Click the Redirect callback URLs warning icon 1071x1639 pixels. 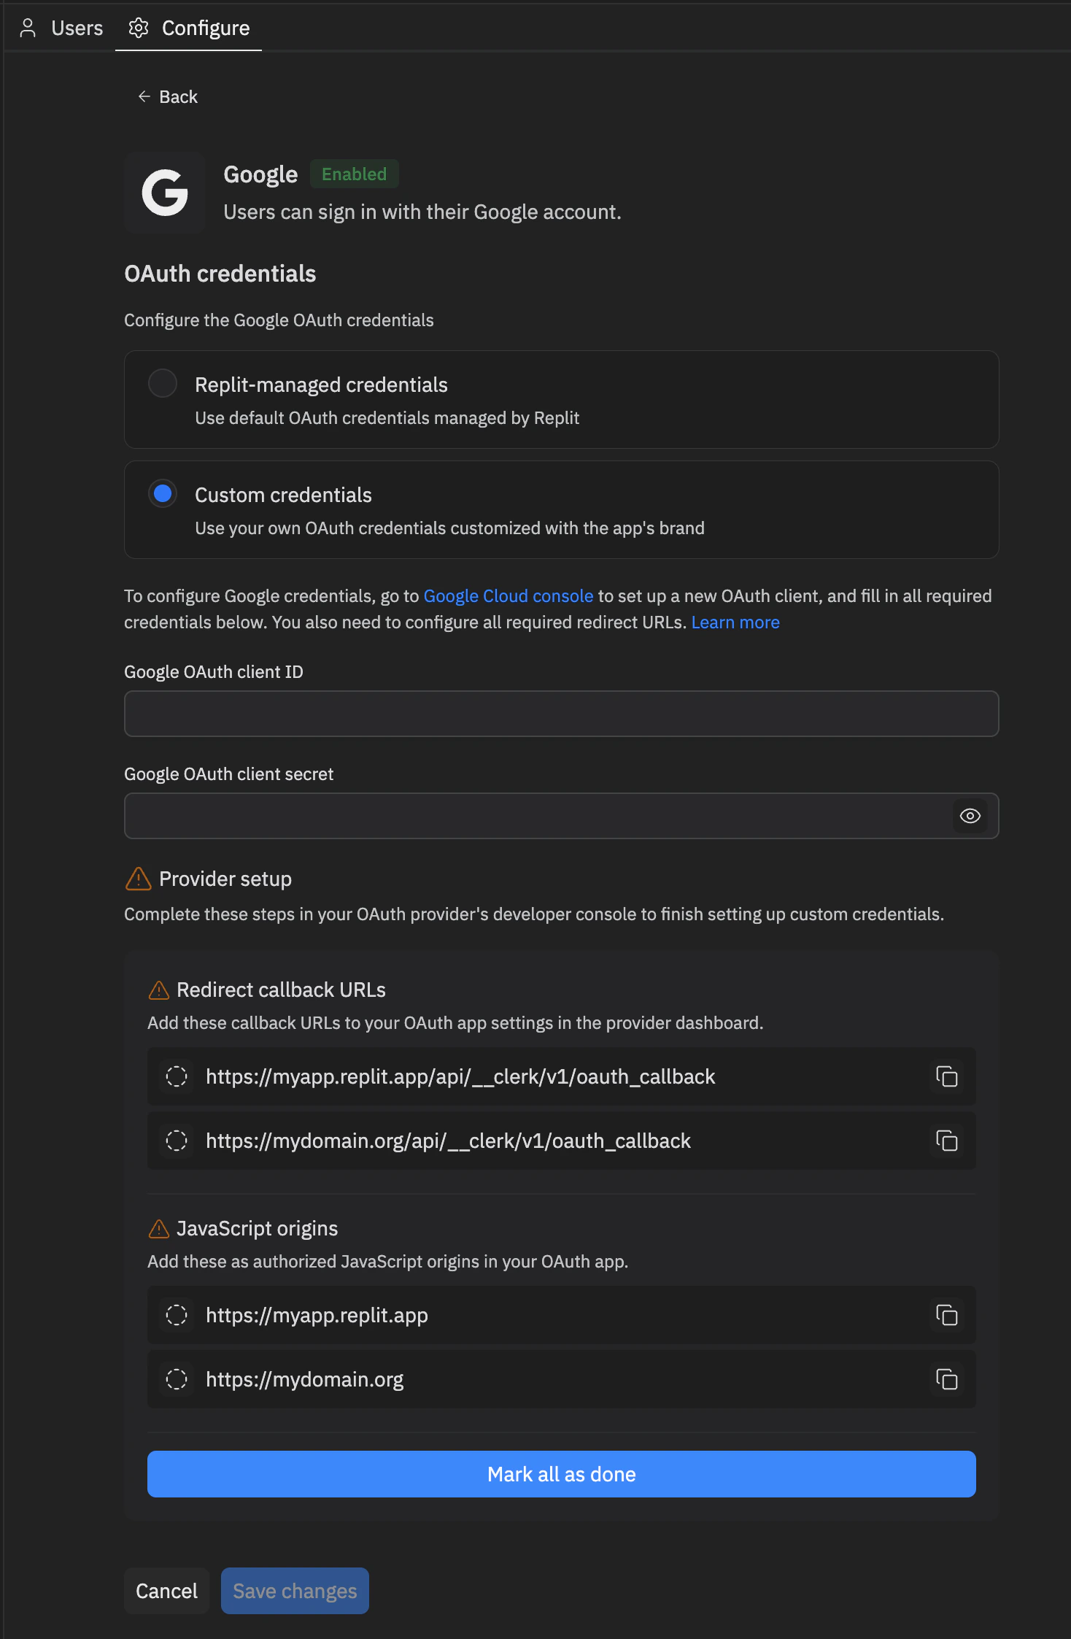pos(158,990)
